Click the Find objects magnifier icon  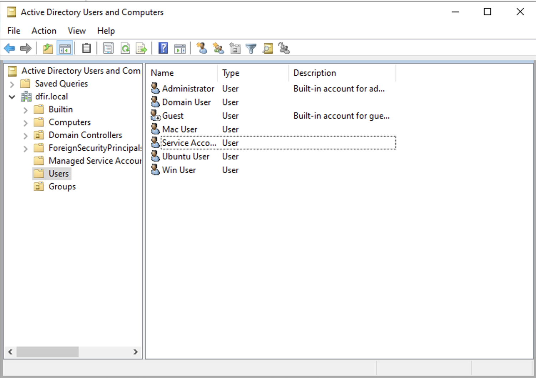click(268, 48)
